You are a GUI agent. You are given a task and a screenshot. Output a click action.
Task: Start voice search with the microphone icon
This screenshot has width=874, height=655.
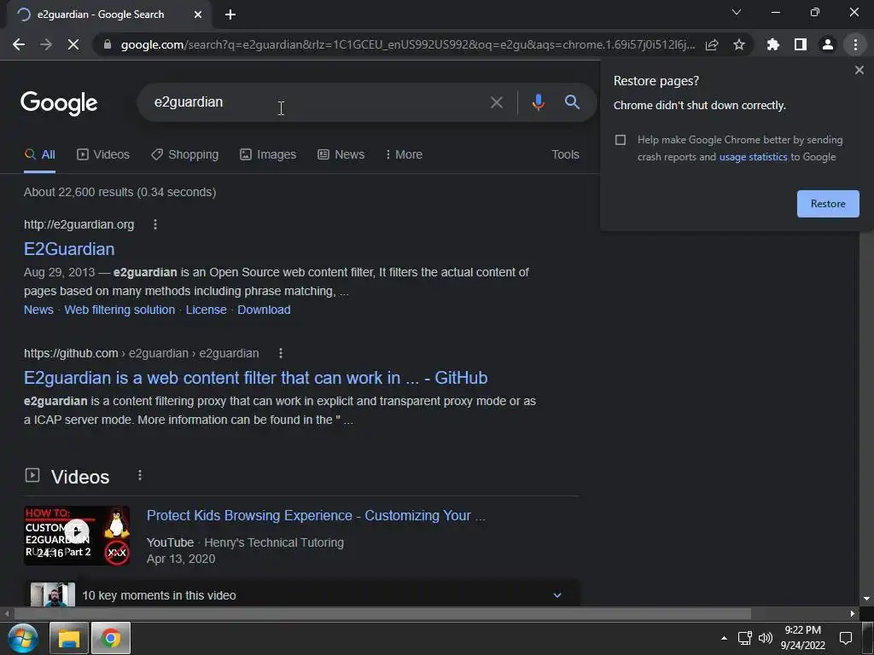(x=538, y=102)
